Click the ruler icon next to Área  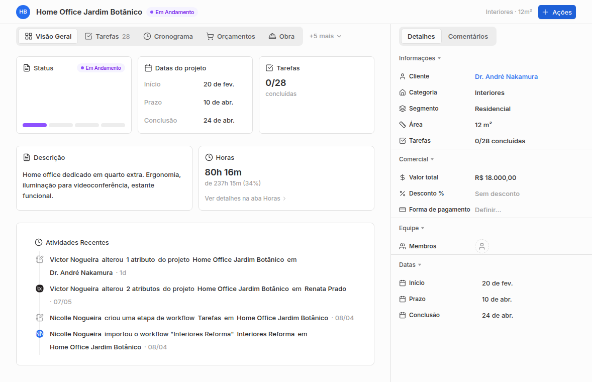403,125
